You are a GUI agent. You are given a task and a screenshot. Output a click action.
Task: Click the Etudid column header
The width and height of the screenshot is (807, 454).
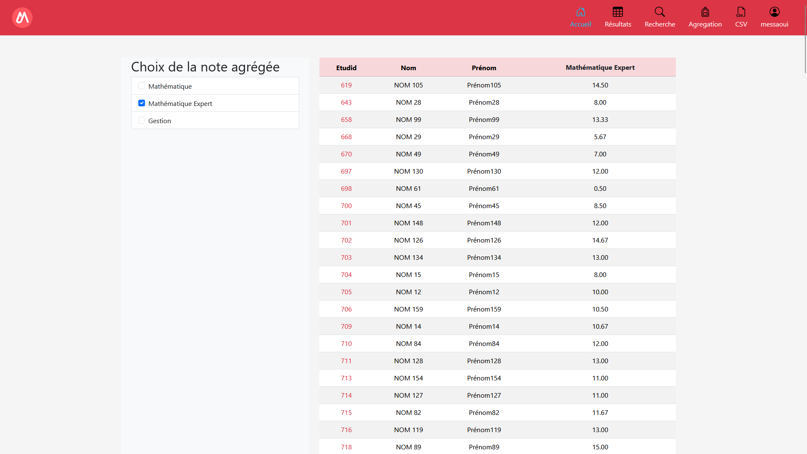[x=346, y=68]
